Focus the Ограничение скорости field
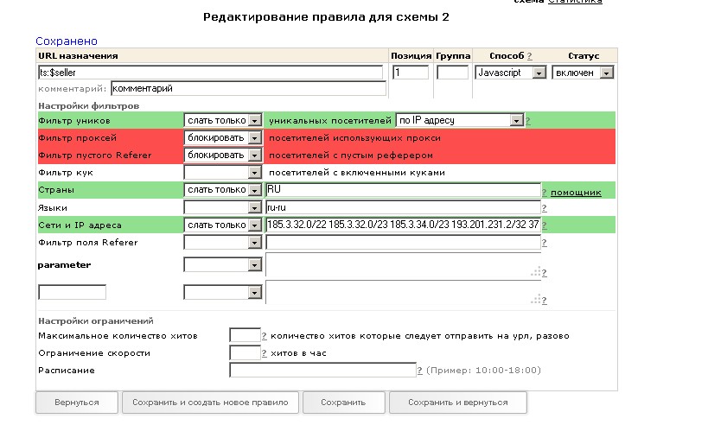Image resolution: width=708 pixels, height=444 pixels. point(246,352)
